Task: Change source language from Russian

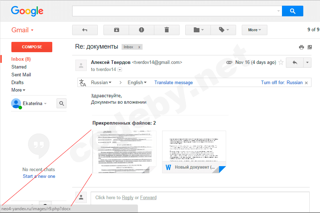Action: point(101,83)
